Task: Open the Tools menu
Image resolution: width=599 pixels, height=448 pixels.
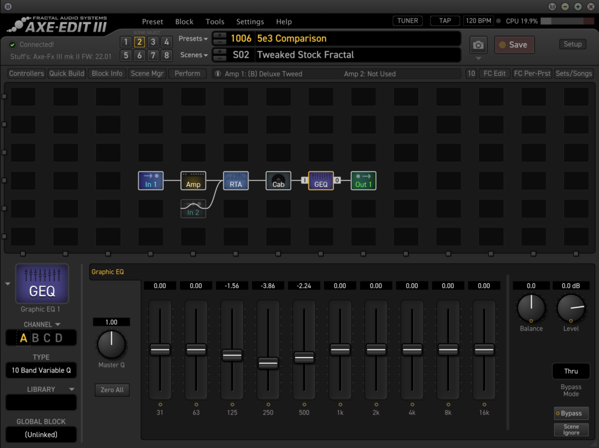Action: point(215,22)
